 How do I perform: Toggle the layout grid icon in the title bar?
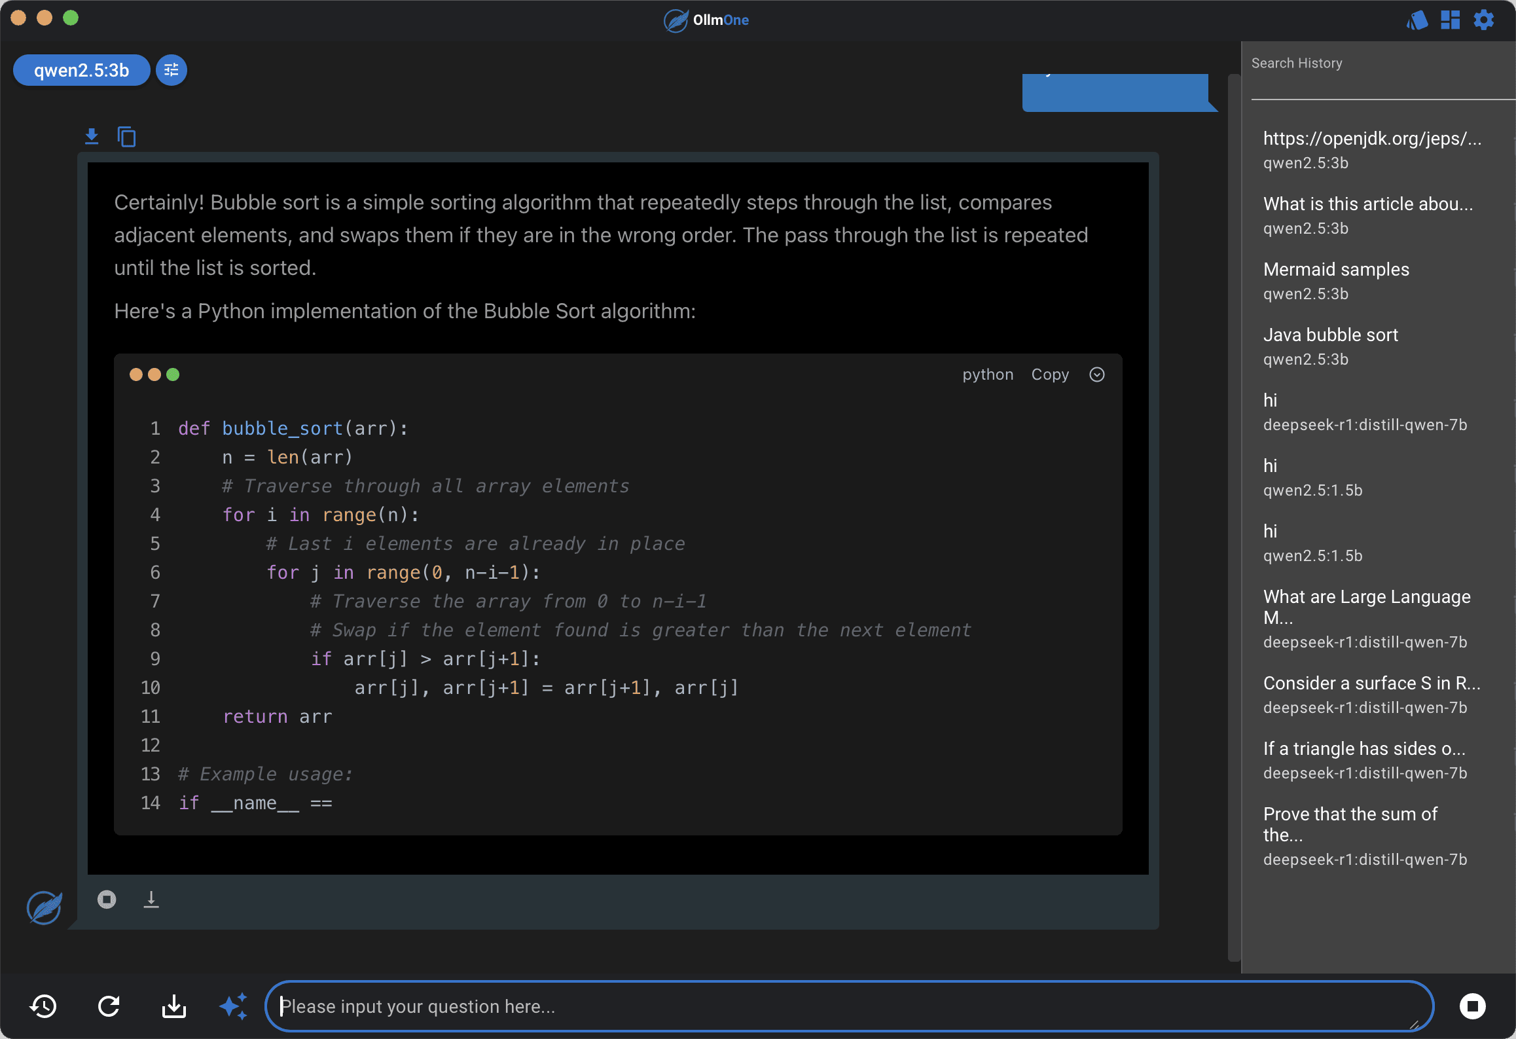pyautogui.click(x=1451, y=20)
